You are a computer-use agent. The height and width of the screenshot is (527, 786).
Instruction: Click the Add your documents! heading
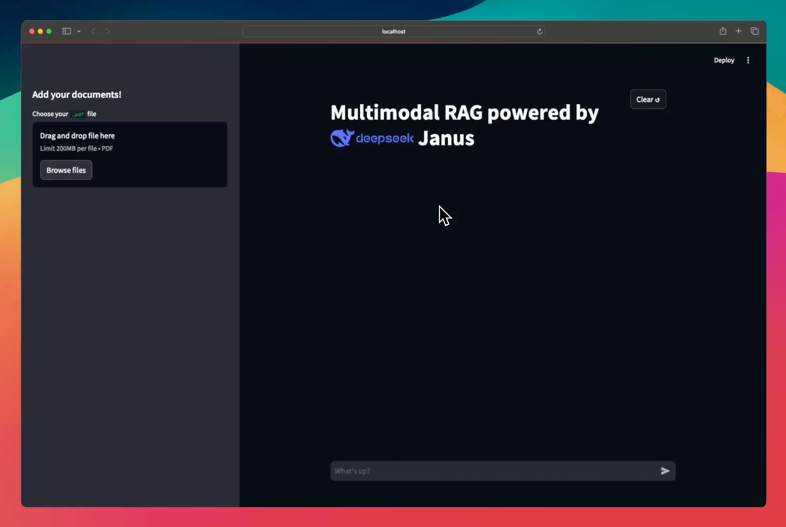(77, 94)
